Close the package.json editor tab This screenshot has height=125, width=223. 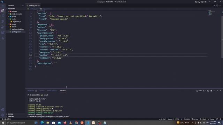[39, 6]
